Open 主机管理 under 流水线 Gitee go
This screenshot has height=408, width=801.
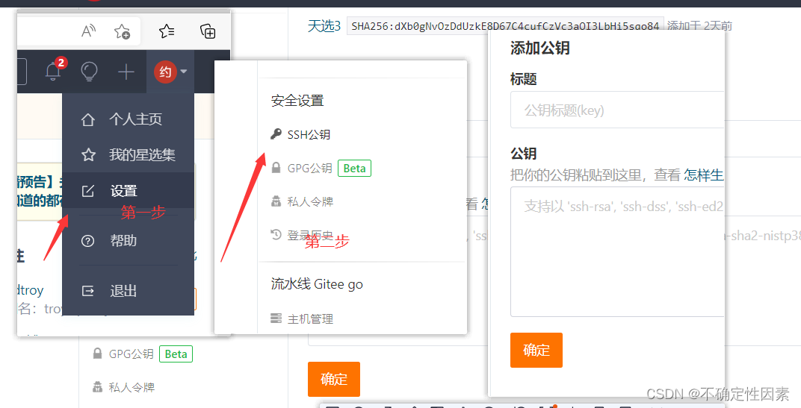[310, 319]
